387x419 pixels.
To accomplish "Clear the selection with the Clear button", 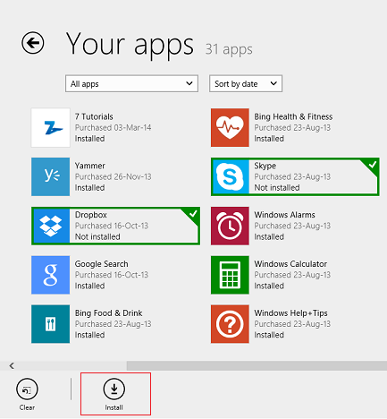I will [x=27, y=395].
